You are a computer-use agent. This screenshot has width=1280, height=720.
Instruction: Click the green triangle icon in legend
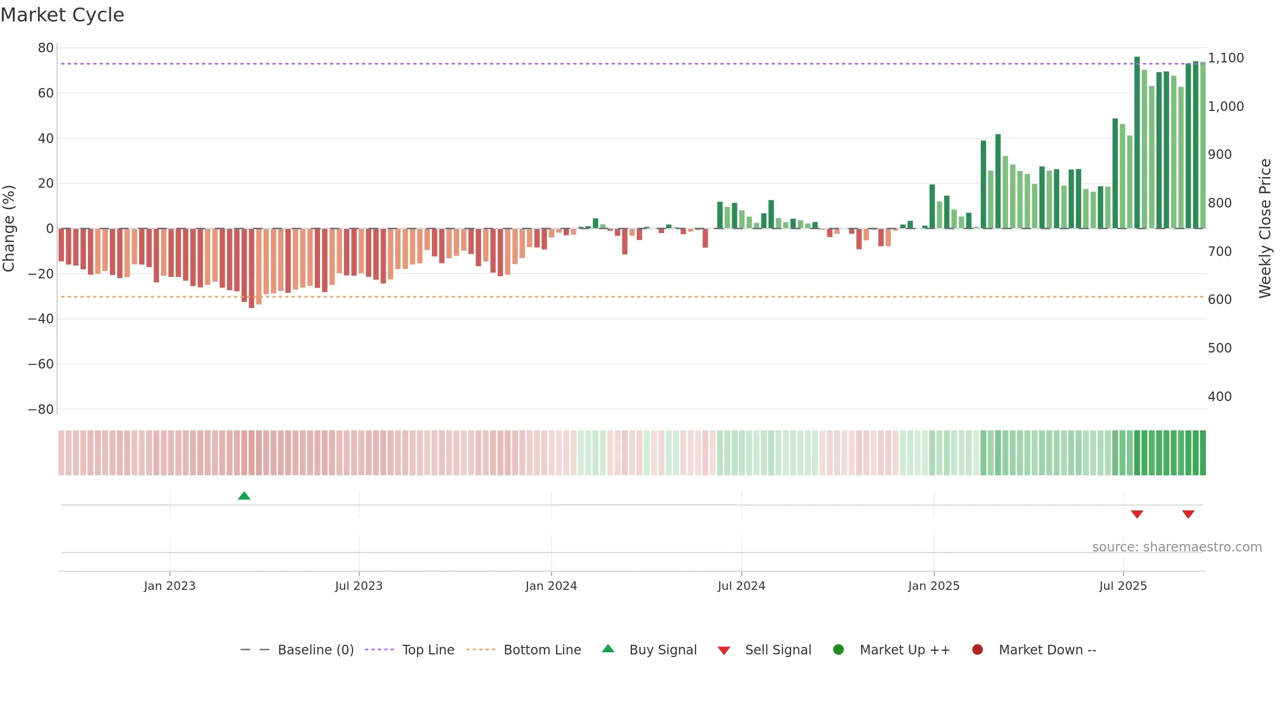click(608, 649)
